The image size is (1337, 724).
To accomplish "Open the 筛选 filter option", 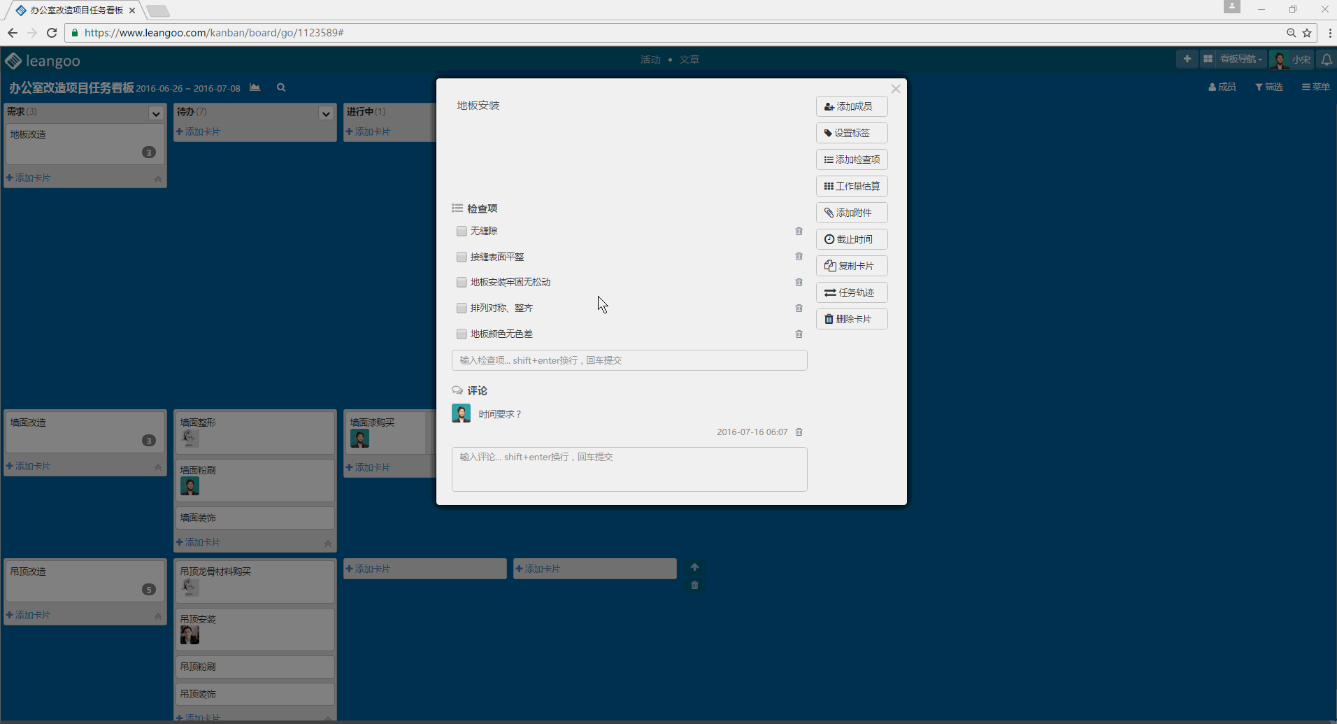I will [x=1269, y=87].
